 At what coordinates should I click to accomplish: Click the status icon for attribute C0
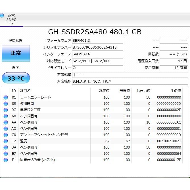pyautogui.click(x=6, y=135)
